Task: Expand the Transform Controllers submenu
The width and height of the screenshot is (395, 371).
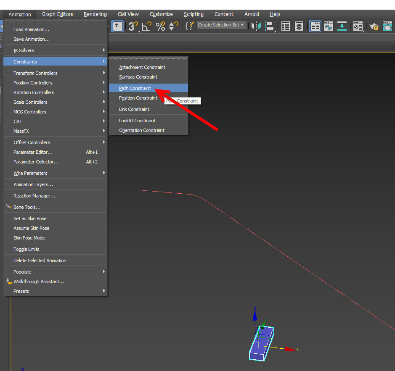Action: [x=56, y=73]
